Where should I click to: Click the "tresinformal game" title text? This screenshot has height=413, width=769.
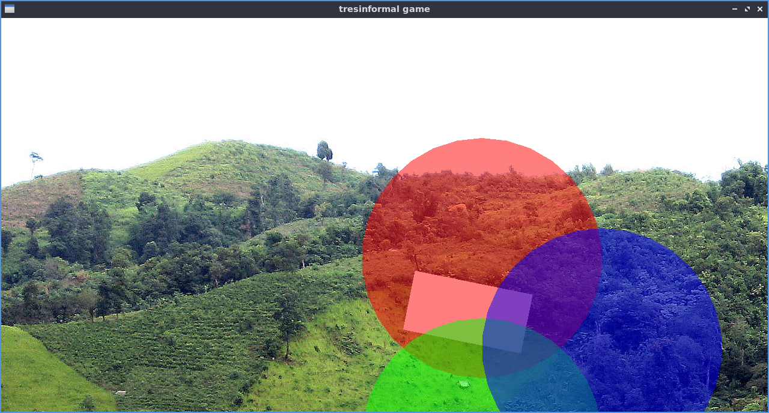tap(384, 9)
